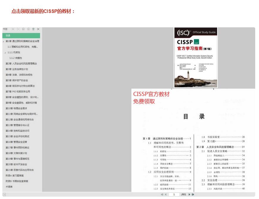Click the red text CISSP官方教材 免费领取
Viewport: 259px width, 199px height.
[x=151, y=98]
